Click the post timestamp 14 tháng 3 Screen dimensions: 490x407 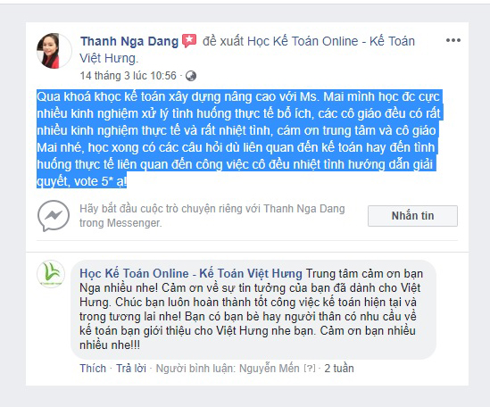point(129,76)
